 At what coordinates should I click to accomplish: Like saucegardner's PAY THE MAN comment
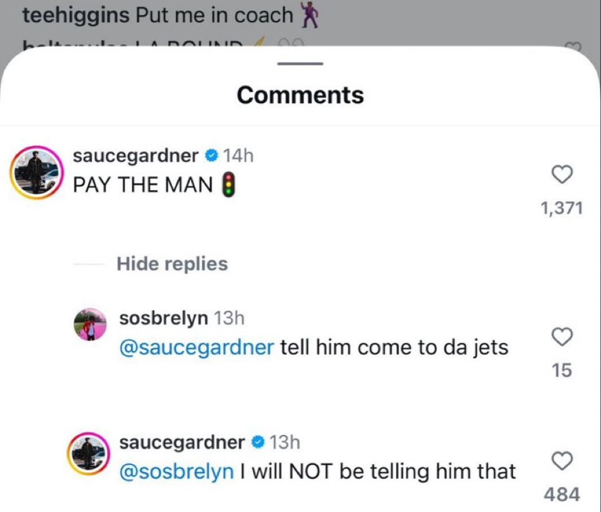point(562,175)
